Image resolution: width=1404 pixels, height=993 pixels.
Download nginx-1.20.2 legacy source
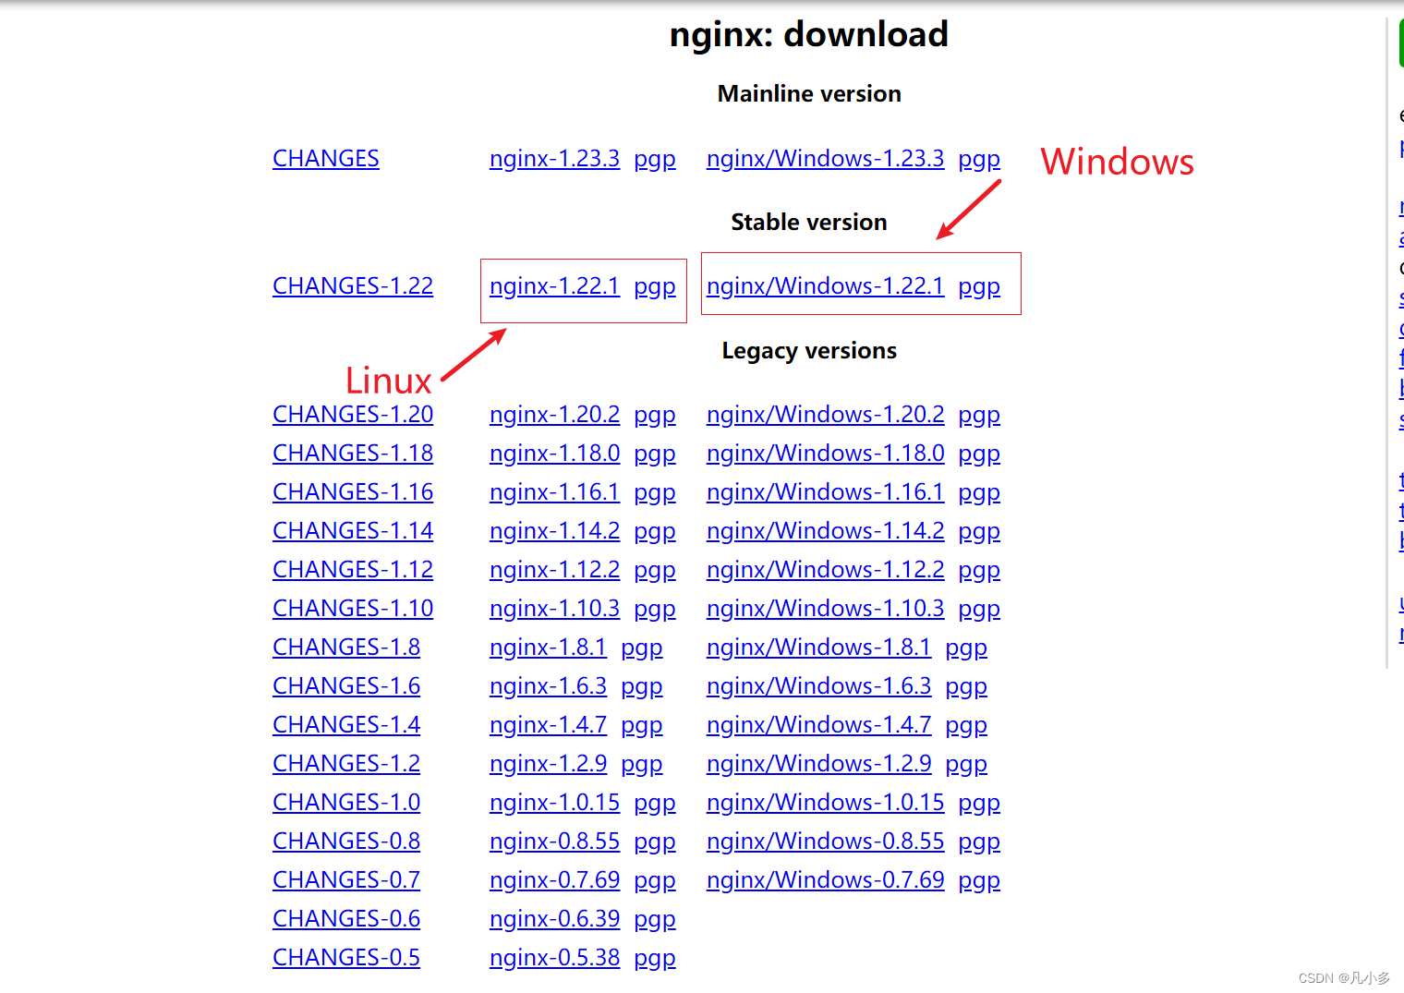554,415
